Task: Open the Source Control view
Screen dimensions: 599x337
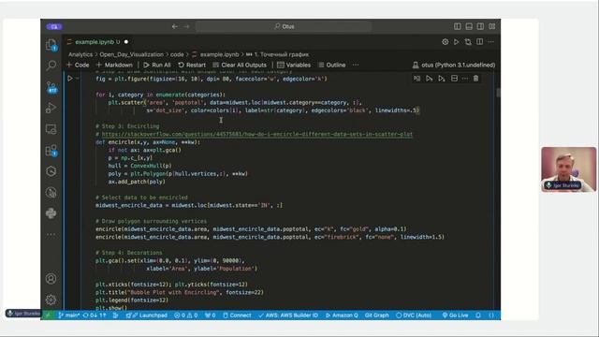Action: click(51, 87)
